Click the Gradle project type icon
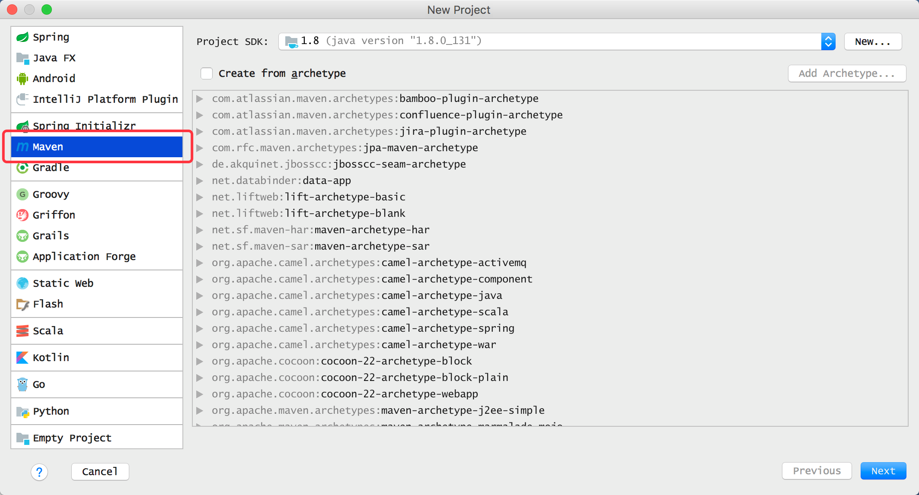The width and height of the screenshot is (919, 495). point(22,168)
